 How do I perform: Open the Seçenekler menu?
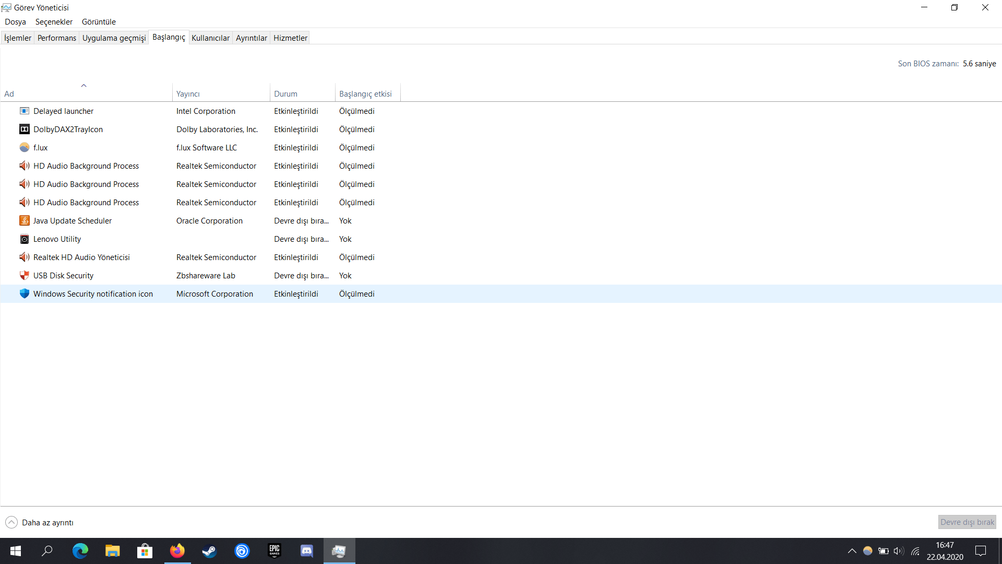(54, 22)
